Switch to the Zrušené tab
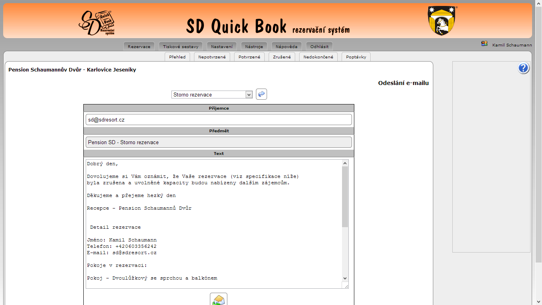This screenshot has height=305, width=542. tap(282, 57)
